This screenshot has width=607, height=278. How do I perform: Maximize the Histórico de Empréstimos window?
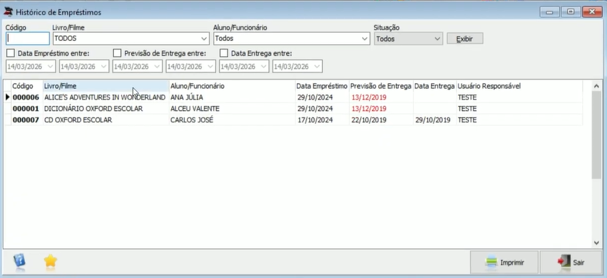tap(570, 12)
